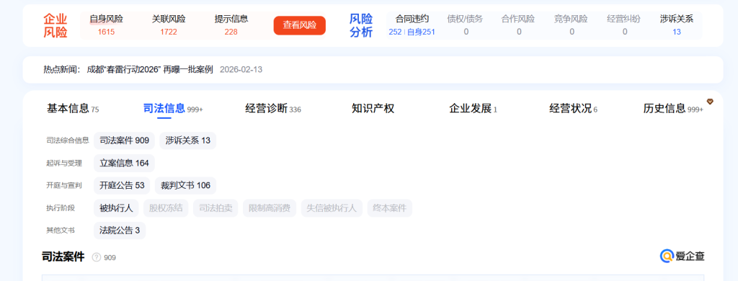Switch to the 经营状况 tab
Viewport: 738px width, 281px height.
(x=573, y=109)
